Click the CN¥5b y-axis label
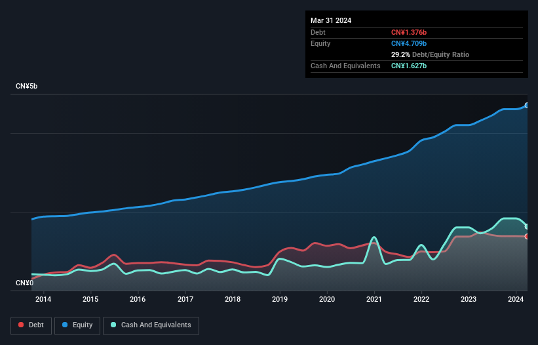Viewport: 538px width, 345px height. tap(27, 87)
